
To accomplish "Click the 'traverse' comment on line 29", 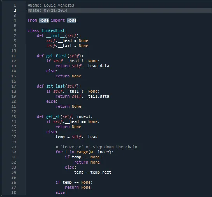I will (x=96, y=147).
